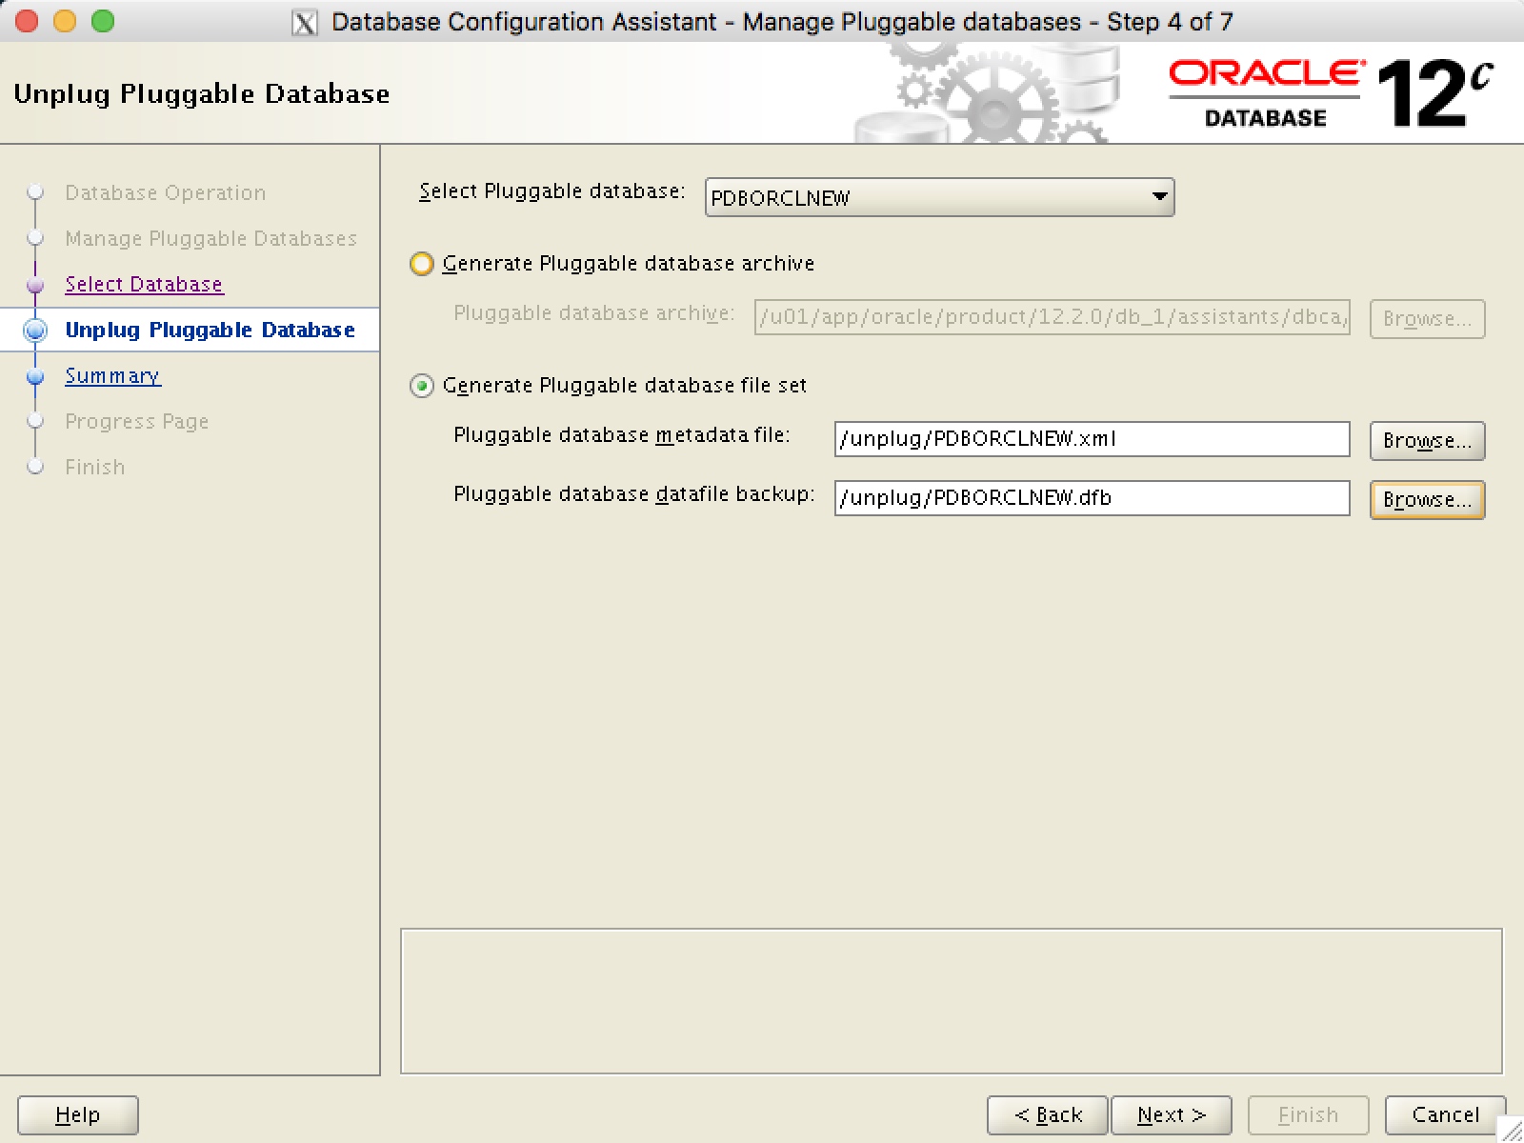
Task: Click Browse next to metadata file field
Action: coord(1427,440)
